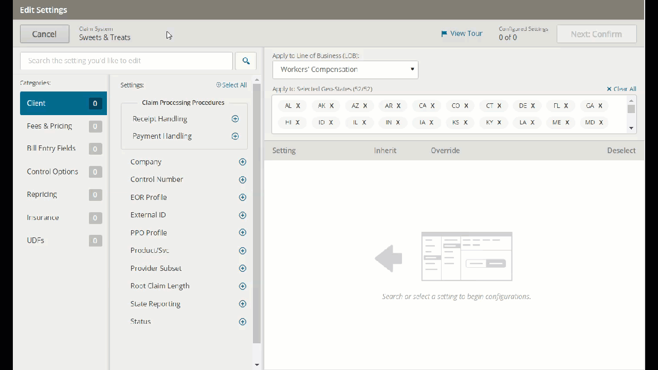Select the Client category

[63, 103]
